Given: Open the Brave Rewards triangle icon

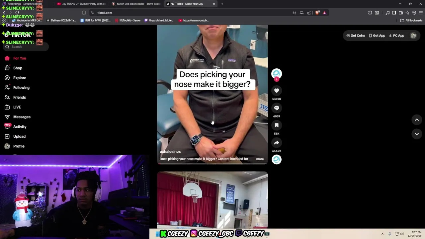Looking at the screenshot, I should (x=324, y=13).
